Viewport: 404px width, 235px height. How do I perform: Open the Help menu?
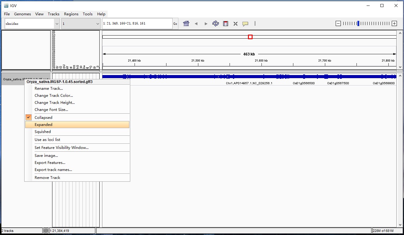point(101,14)
